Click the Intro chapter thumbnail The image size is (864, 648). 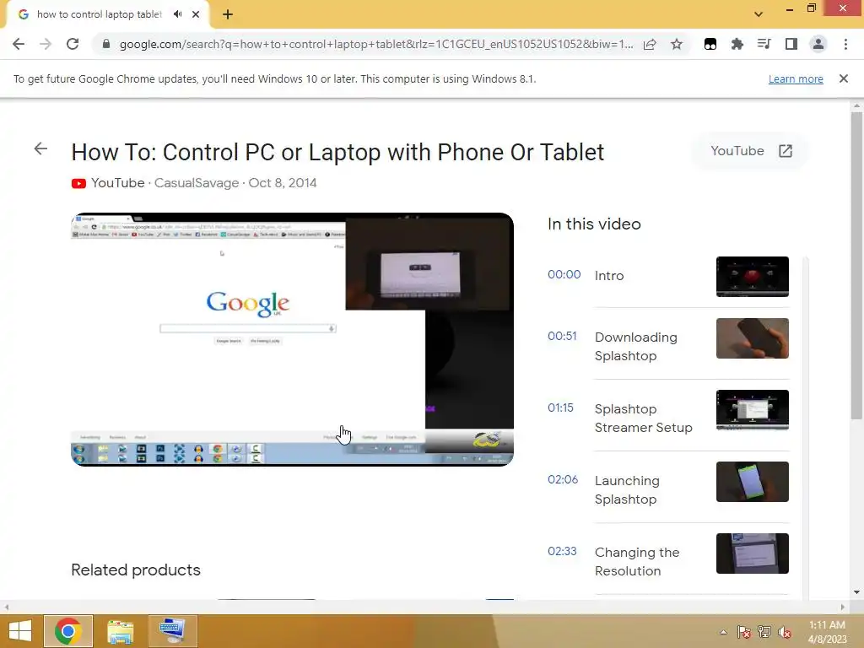click(752, 277)
